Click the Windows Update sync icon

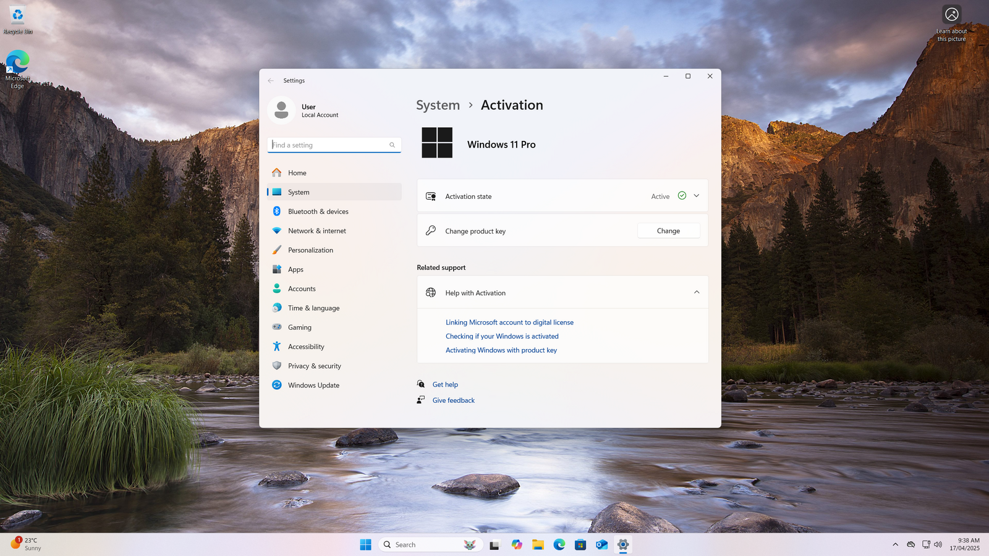point(277,385)
